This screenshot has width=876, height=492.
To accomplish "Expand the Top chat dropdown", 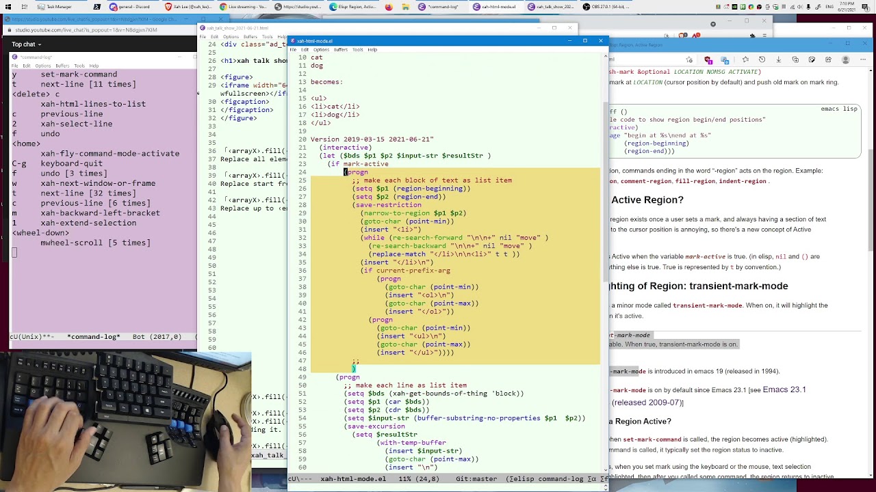I will pyautogui.click(x=26, y=44).
